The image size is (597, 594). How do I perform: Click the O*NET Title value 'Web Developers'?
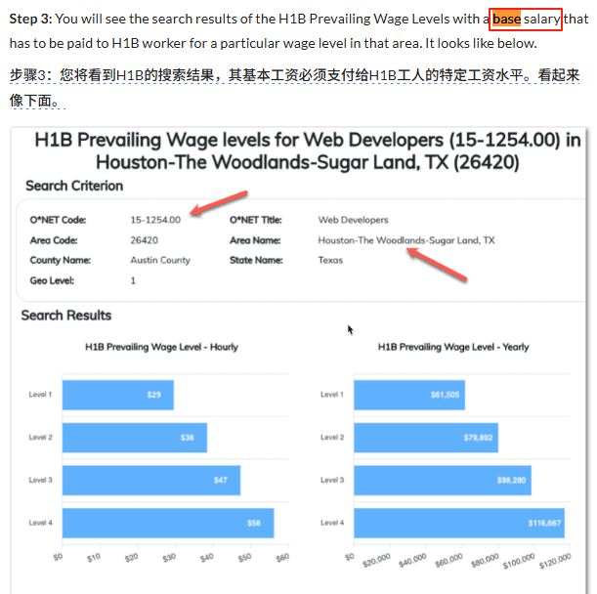[354, 220]
